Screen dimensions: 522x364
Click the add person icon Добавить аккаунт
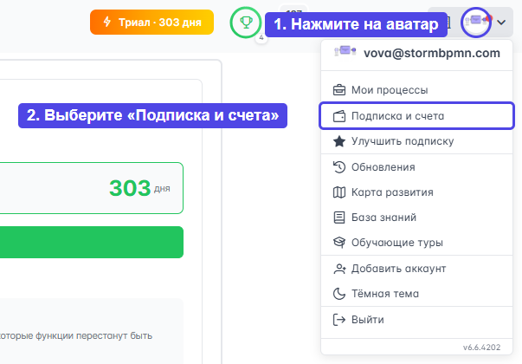tap(339, 270)
